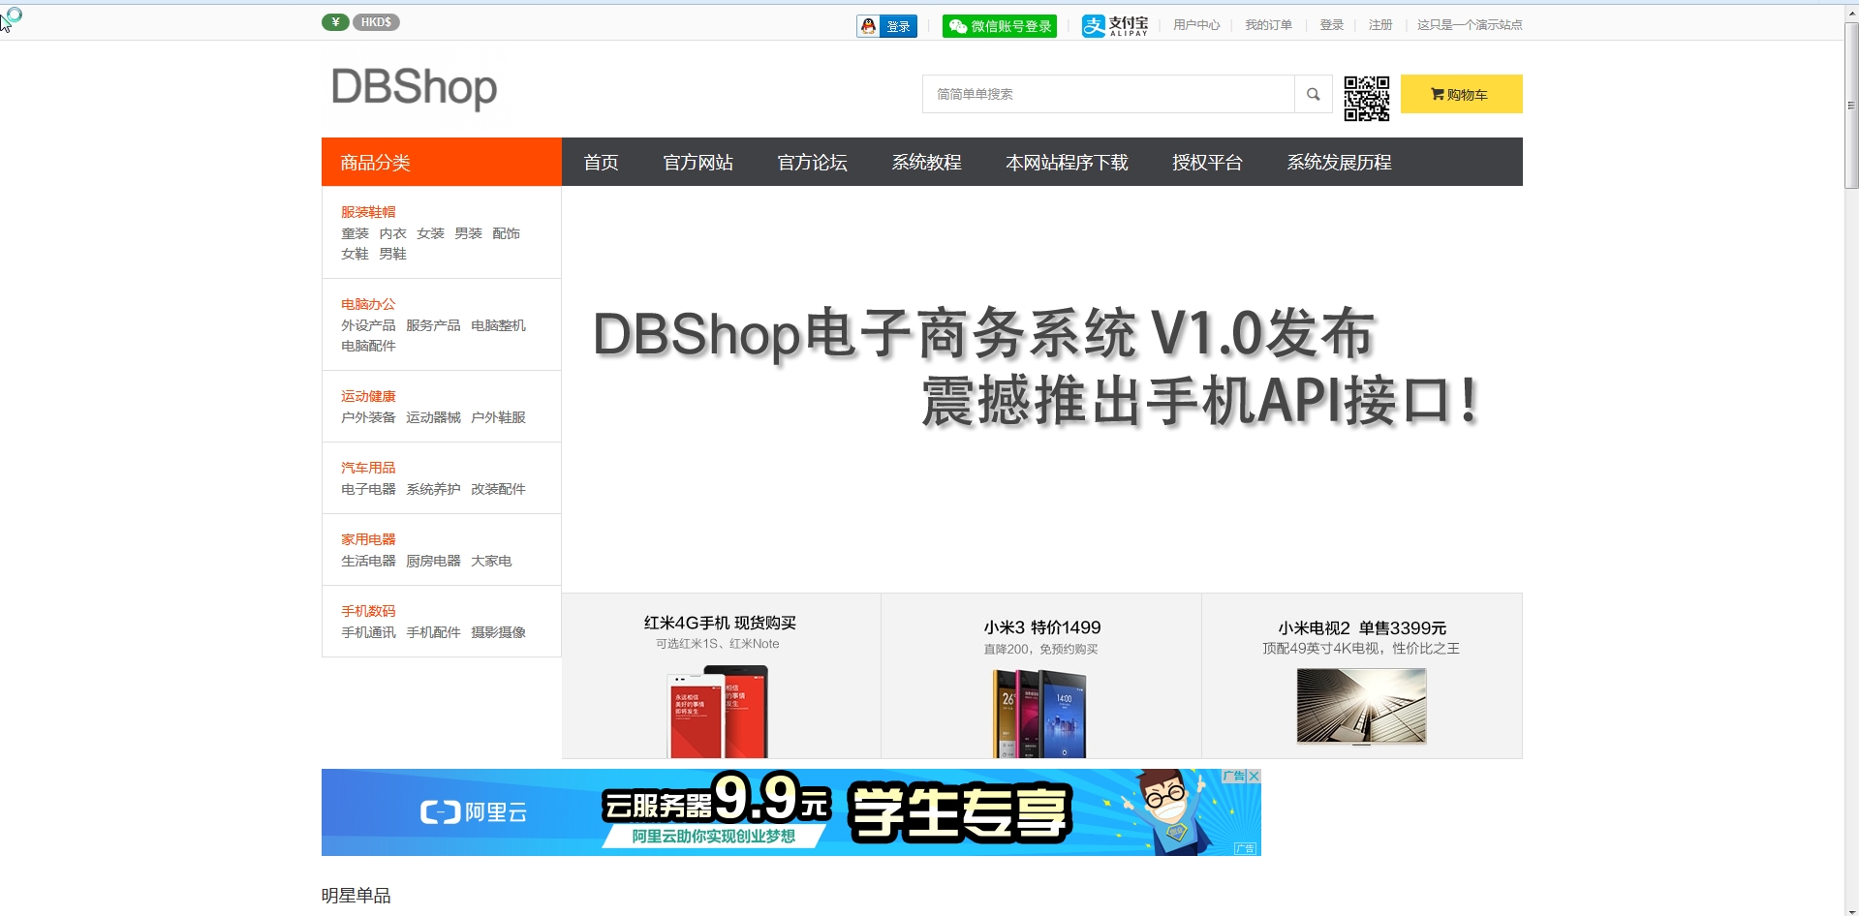The height and width of the screenshot is (916, 1859).
Task: Select 外设产品 subcategory
Action: click(x=368, y=325)
